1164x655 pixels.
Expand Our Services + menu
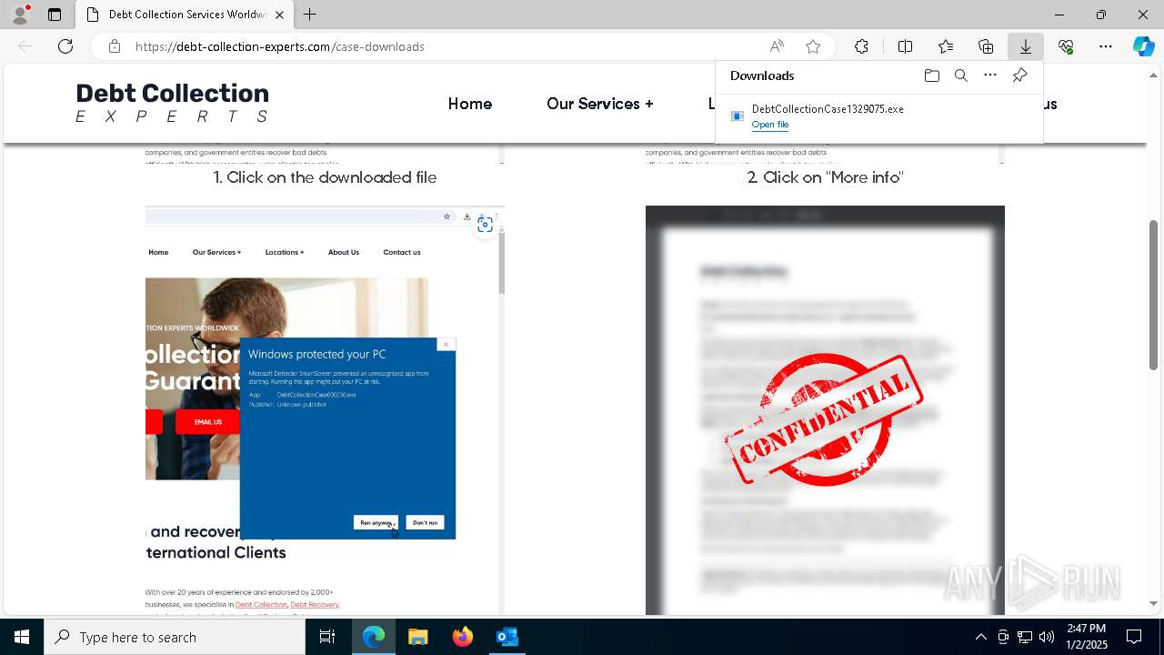[600, 104]
